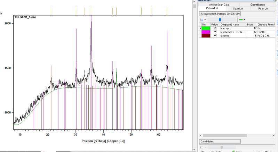Screen dimensions: 278x152
Task: Click the graph pane vertical scrollbar thumb
Action: [x=194, y=6]
